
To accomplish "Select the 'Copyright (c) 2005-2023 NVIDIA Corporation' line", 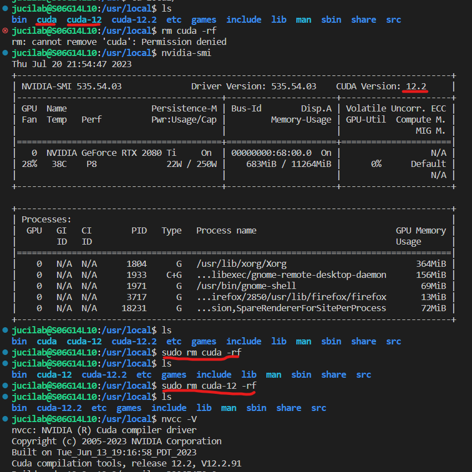I will pyautogui.click(x=116, y=441).
